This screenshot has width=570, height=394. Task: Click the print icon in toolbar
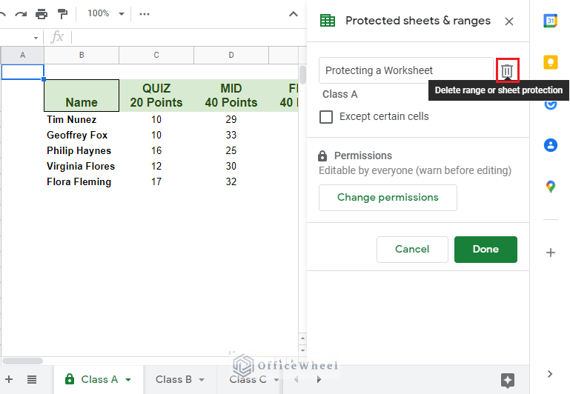[x=42, y=14]
